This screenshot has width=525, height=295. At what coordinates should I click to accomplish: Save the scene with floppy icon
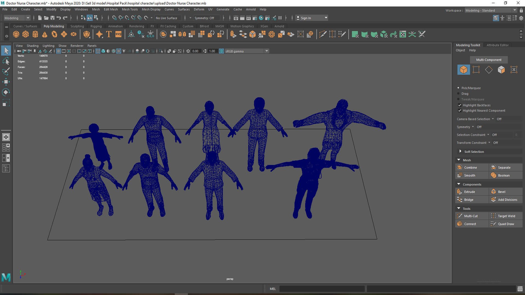[52, 18]
